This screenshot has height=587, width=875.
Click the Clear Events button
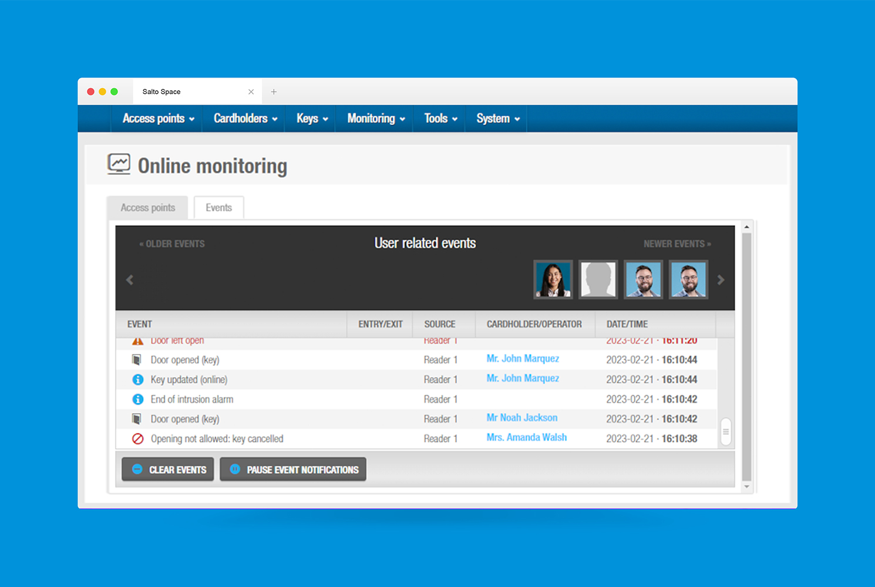(x=168, y=470)
